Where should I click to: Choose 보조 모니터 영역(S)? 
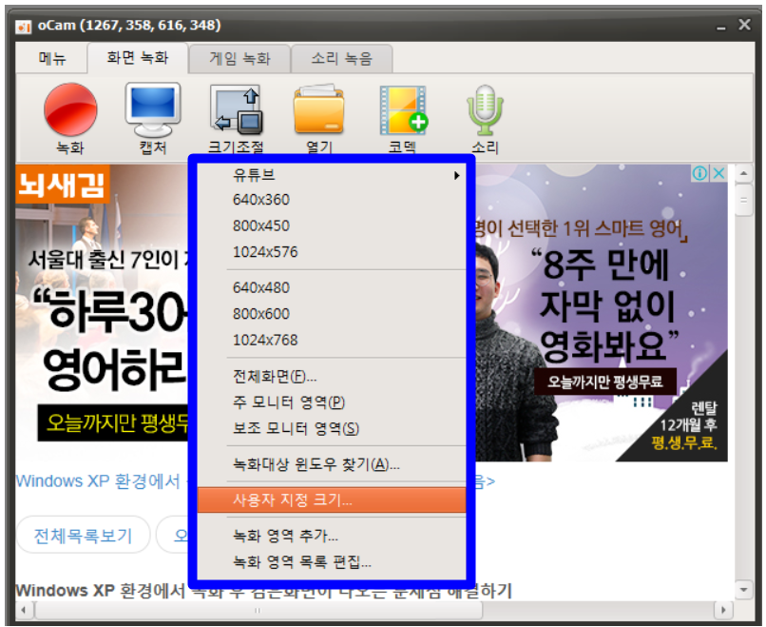pos(332,428)
